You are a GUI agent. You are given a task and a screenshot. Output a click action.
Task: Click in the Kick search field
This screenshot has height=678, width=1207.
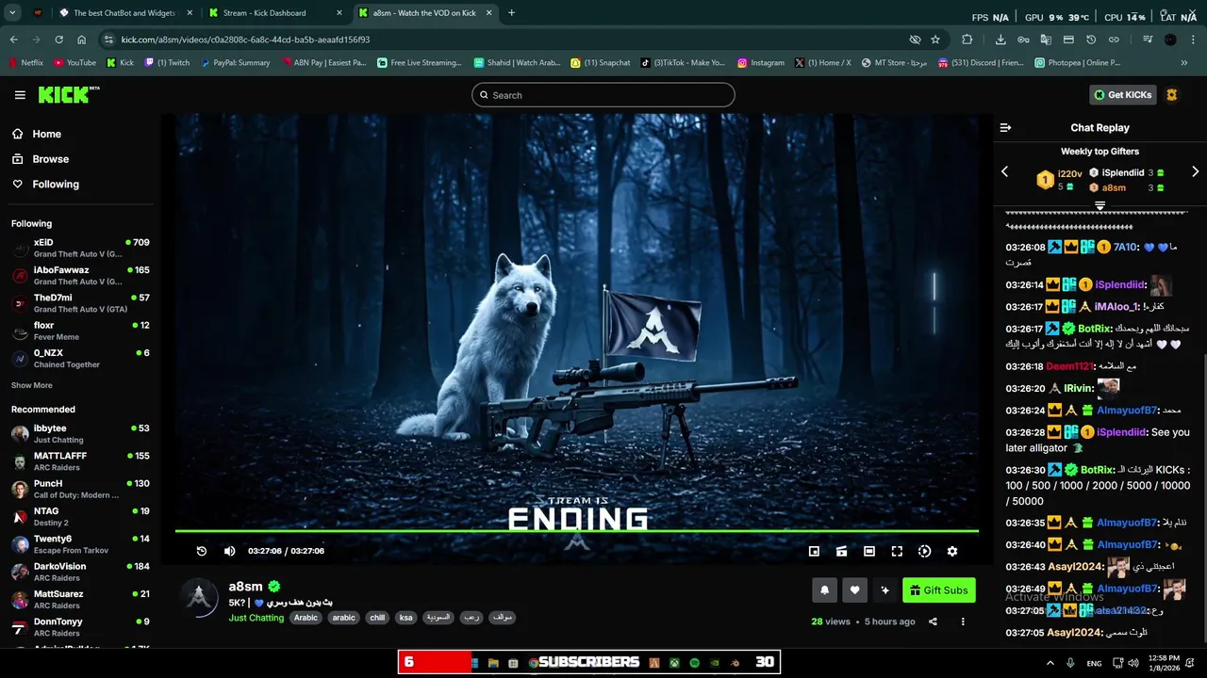click(603, 95)
